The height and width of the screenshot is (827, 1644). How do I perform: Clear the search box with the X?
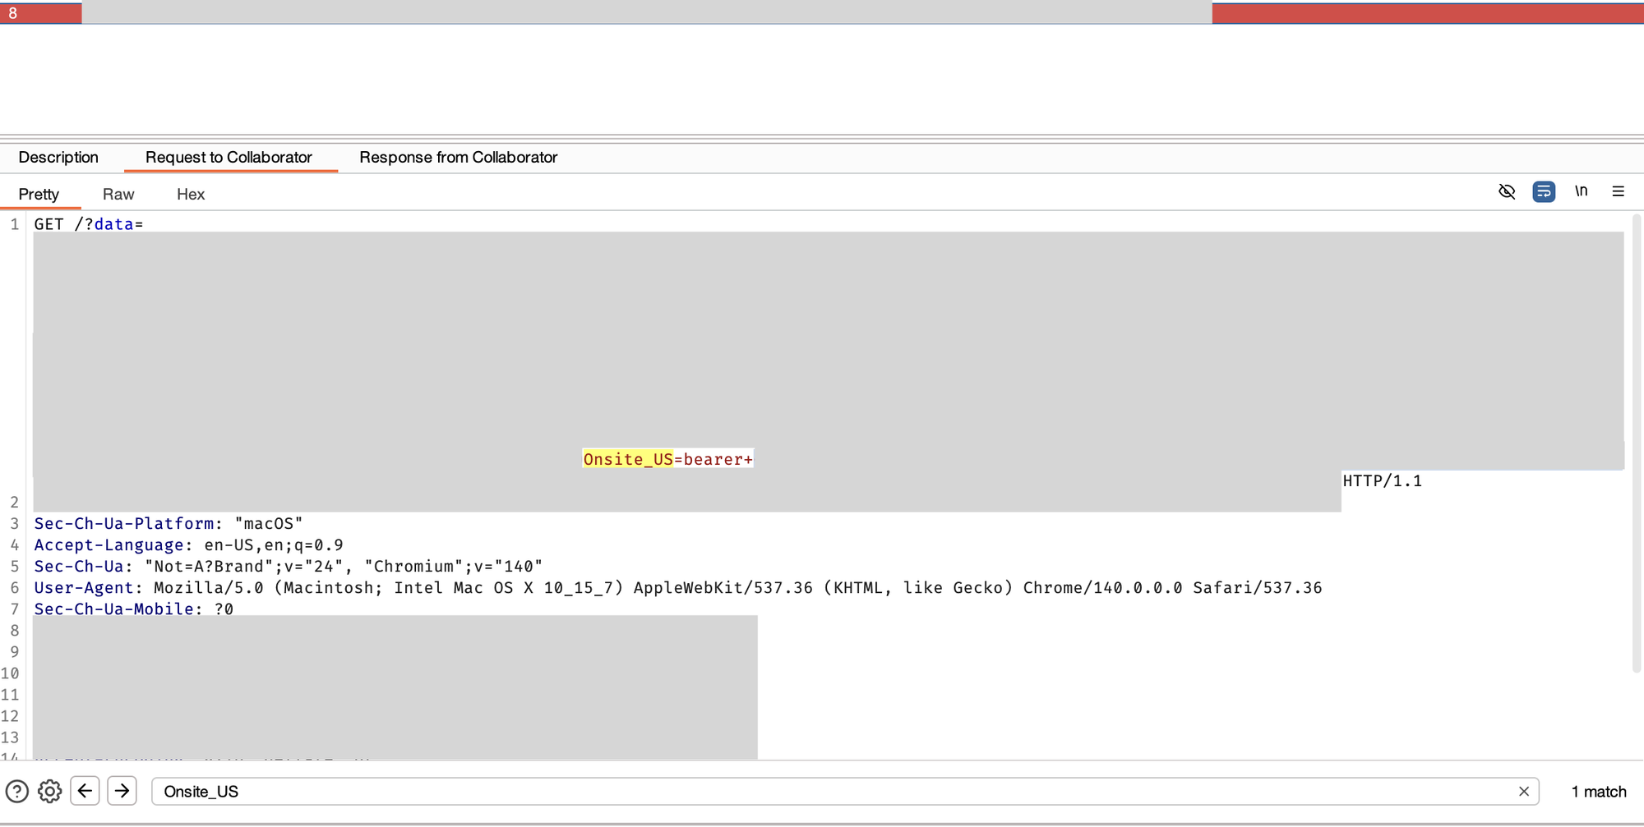tap(1523, 791)
